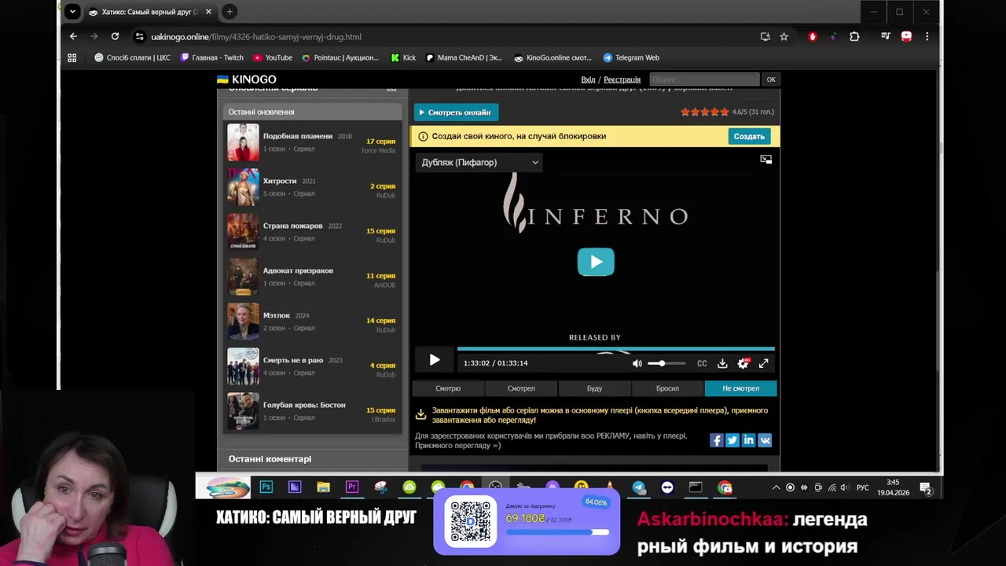Switch the РУС keyboard language indicator
The image size is (1006, 566).
(x=863, y=487)
